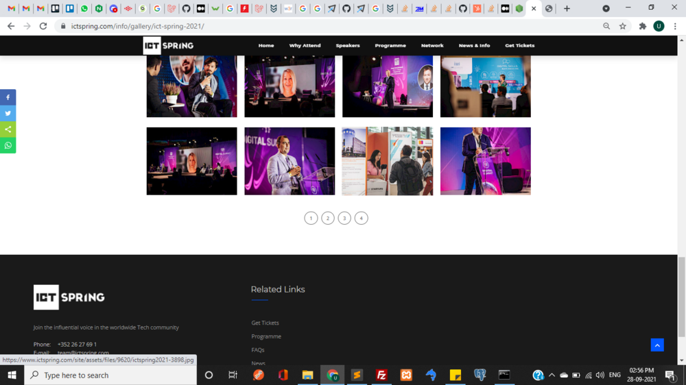Screen dimensions: 686x385
Task: Open the Programme menu item
Action: (x=390, y=45)
